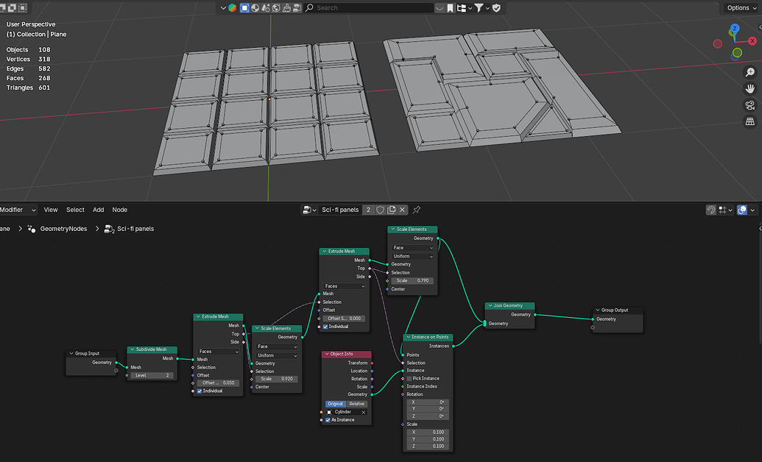Click the bookmark icon beside search field
762x462 pixels.
point(450,8)
